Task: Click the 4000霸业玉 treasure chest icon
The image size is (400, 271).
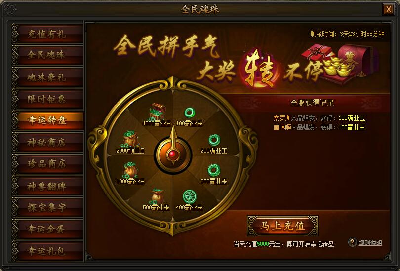Action: (157, 112)
